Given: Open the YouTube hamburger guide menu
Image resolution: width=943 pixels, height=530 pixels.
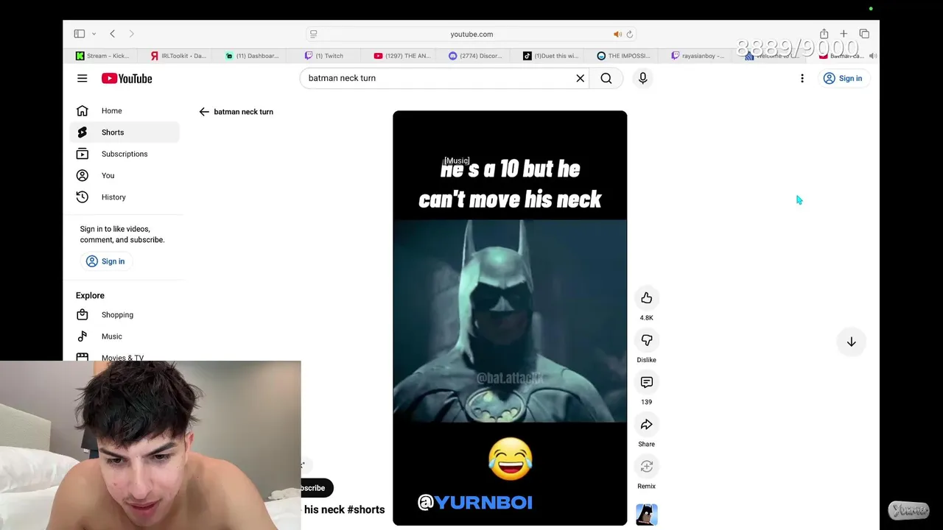Looking at the screenshot, I should click(83, 78).
